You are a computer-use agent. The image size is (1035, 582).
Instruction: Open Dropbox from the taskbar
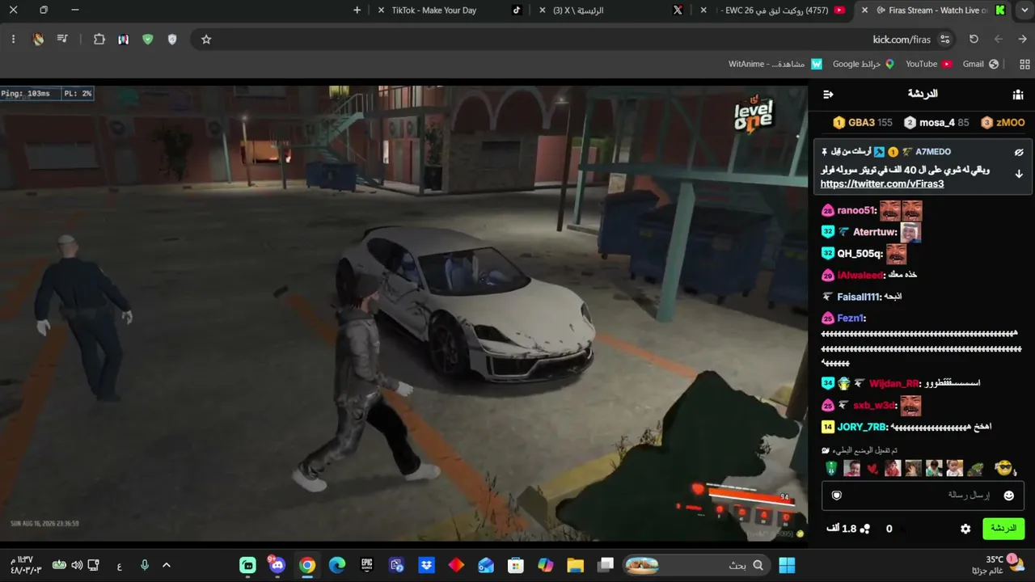[x=426, y=565]
